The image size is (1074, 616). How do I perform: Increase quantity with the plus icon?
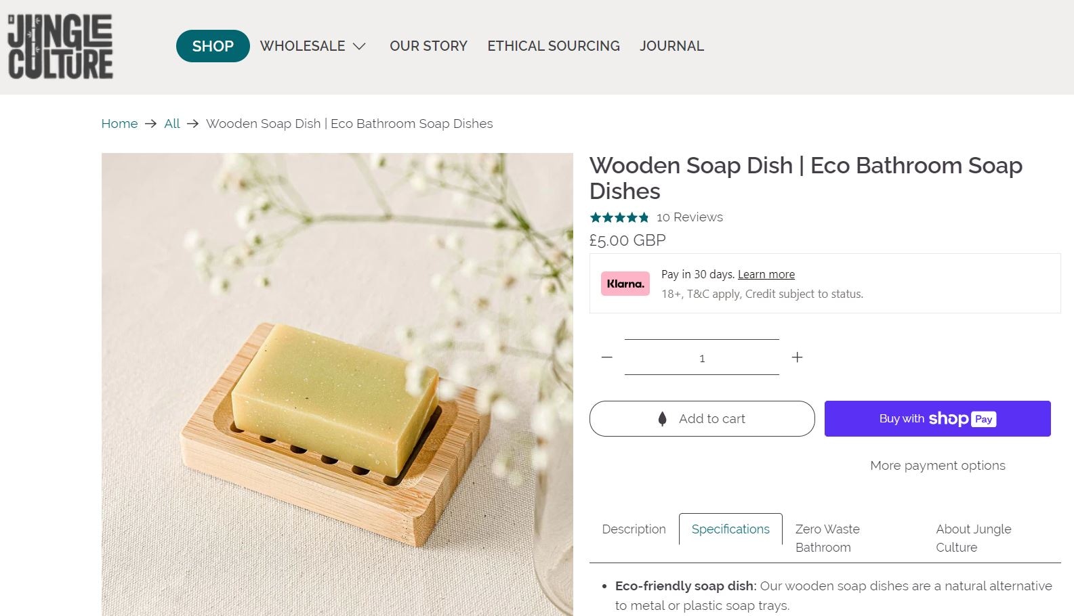tap(797, 357)
